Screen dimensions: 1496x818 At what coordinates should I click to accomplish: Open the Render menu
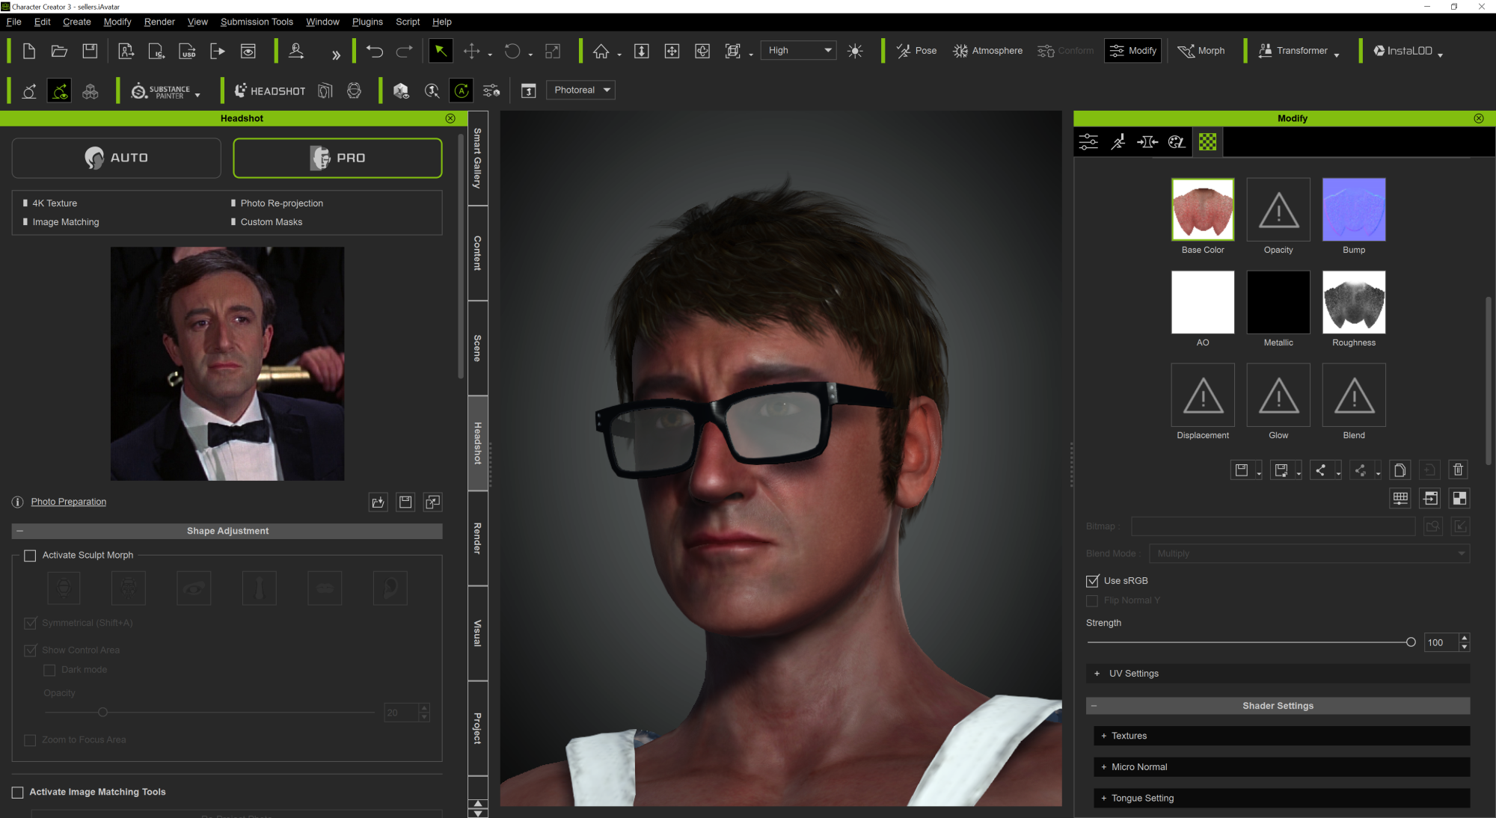pyautogui.click(x=159, y=22)
